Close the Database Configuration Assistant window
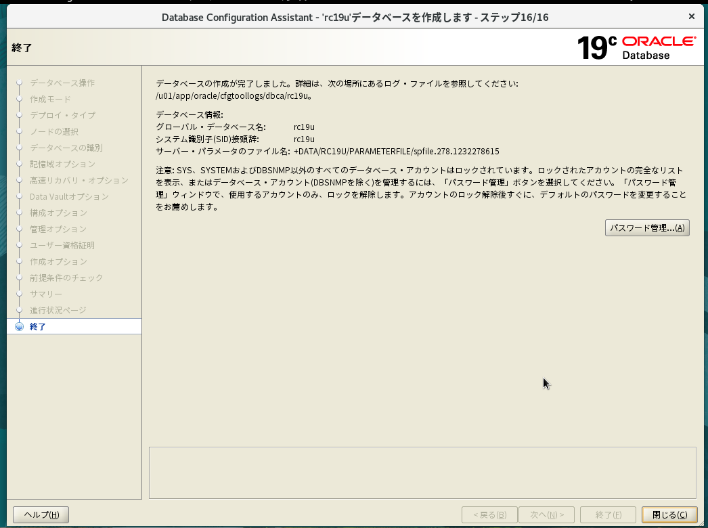This screenshot has width=708, height=528. click(x=691, y=17)
